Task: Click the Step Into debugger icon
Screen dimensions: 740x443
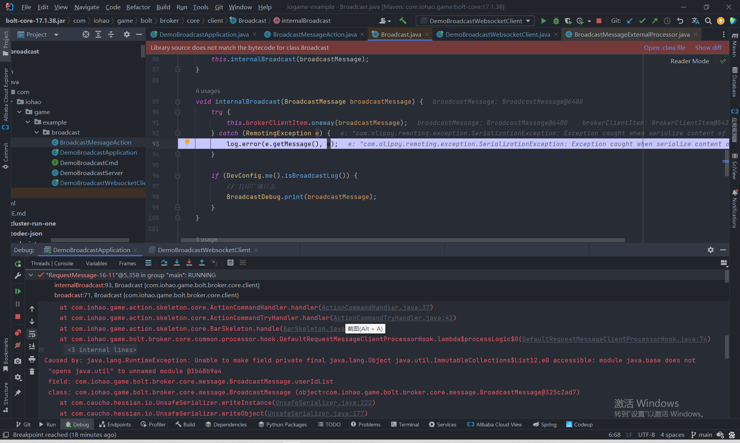Action: click(x=177, y=263)
